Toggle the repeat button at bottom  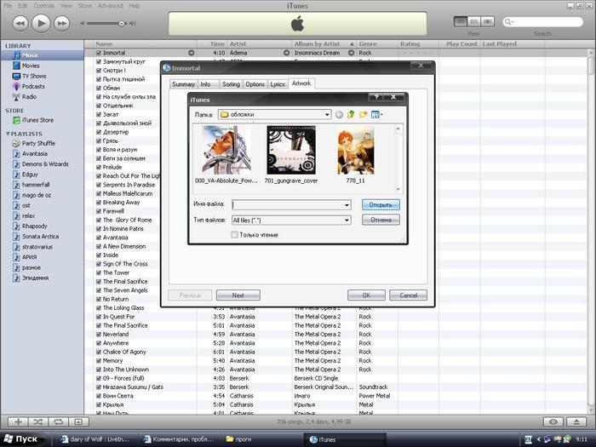(58, 421)
